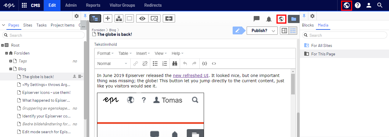Collapse the Root tree node
The image size is (389, 137).
click(2, 45)
